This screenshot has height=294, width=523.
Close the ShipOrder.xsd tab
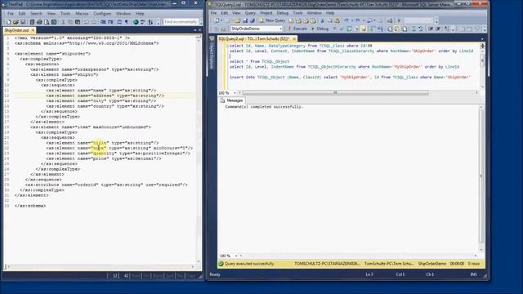tap(33, 30)
